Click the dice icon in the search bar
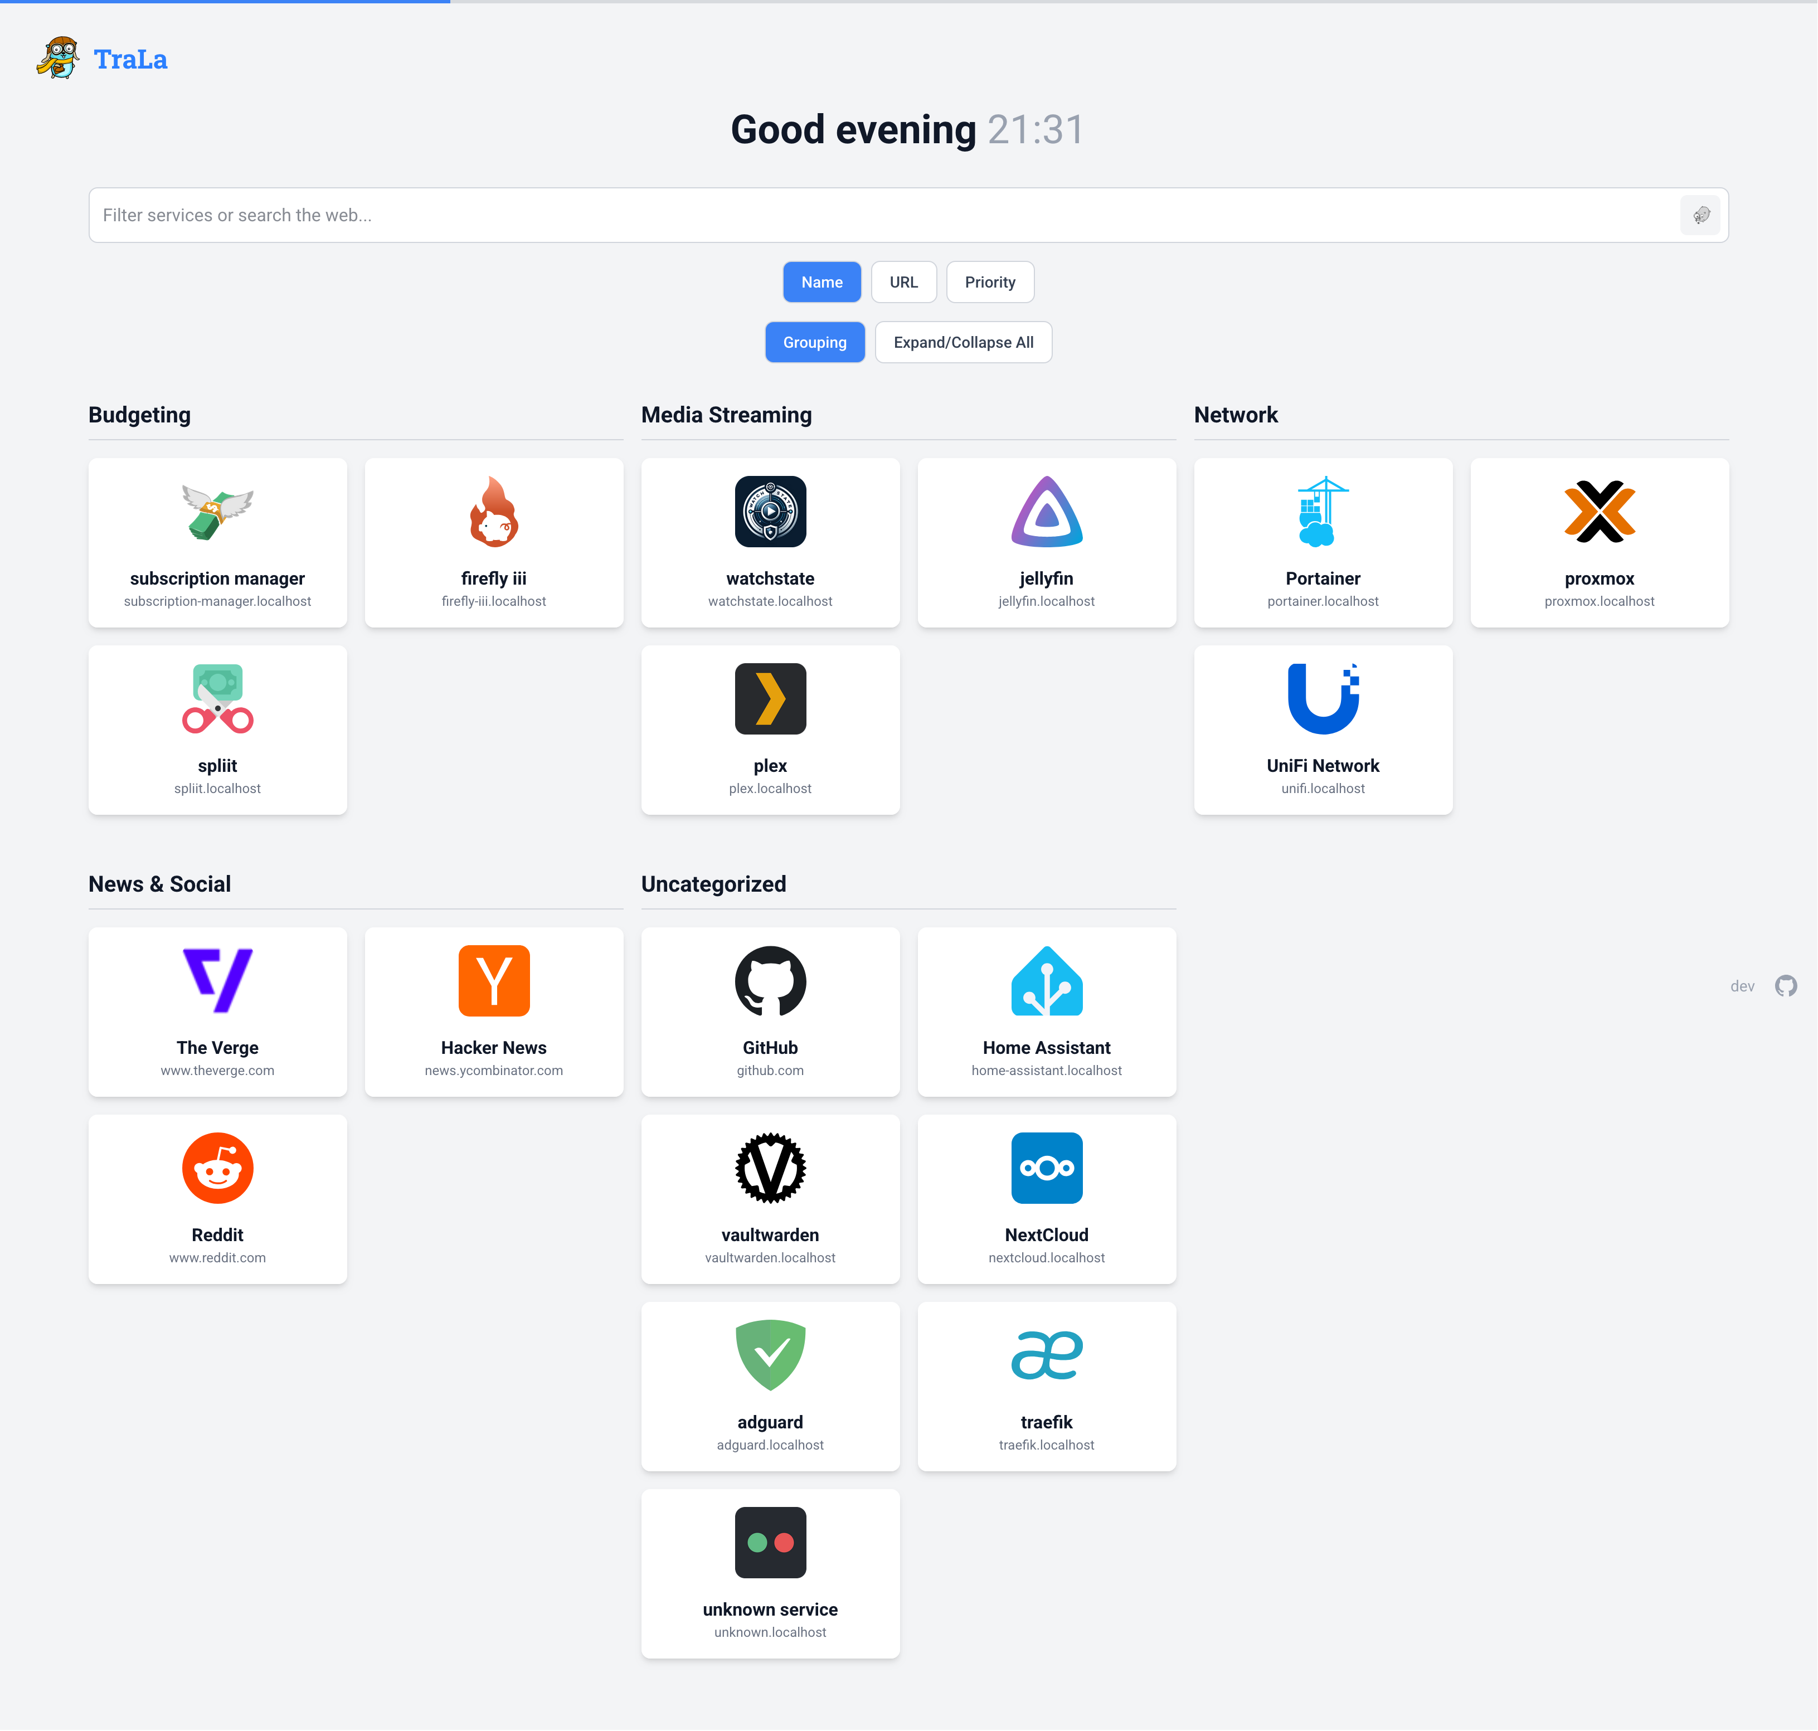The height and width of the screenshot is (1731, 1818). (x=1701, y=215)
